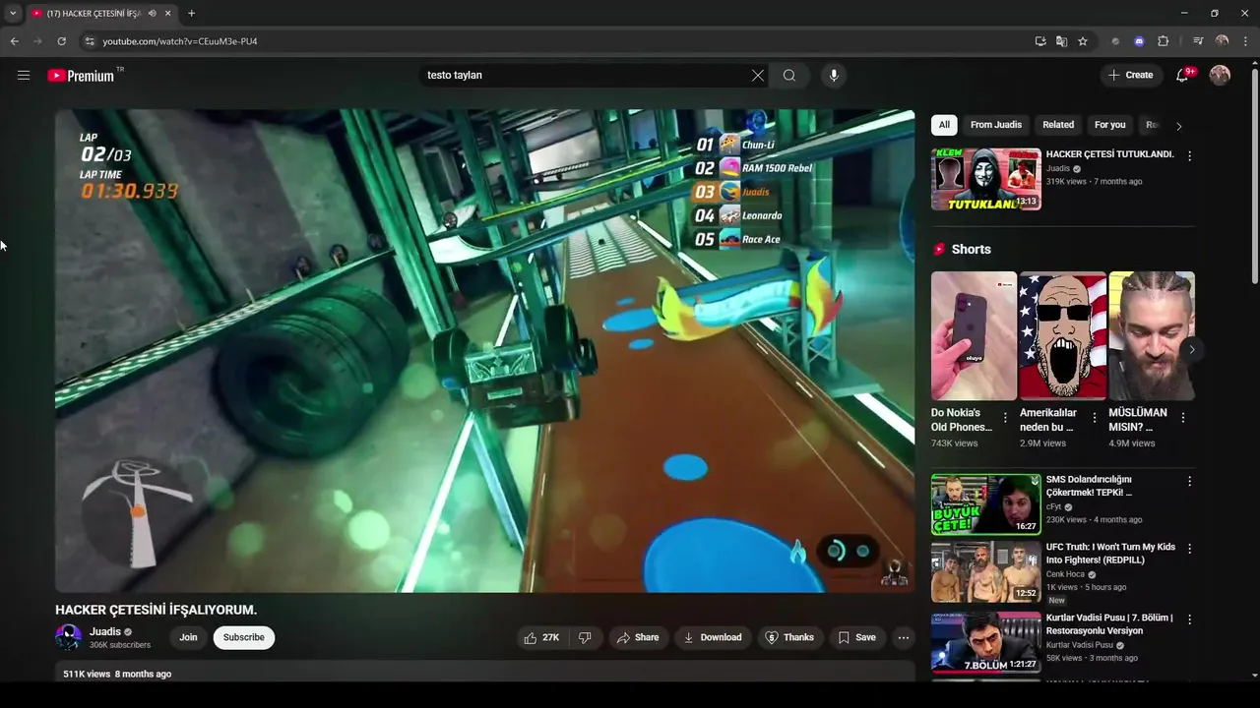Bookmark this page with star icon
This screenshot has height=708, width=1260.
click(x=1083, y=41)
